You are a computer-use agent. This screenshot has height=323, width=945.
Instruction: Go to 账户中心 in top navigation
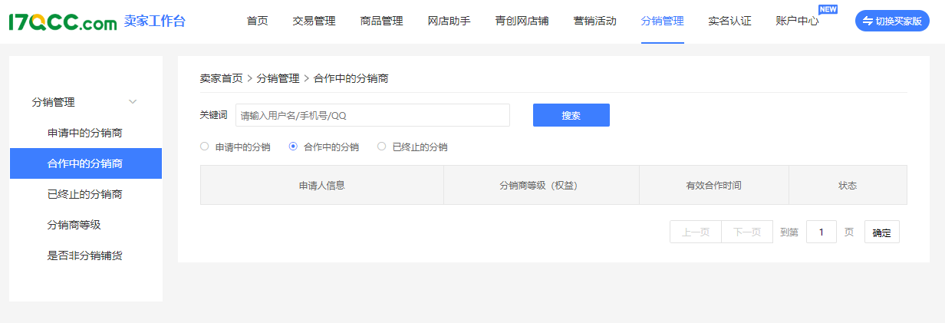[797, 21]
